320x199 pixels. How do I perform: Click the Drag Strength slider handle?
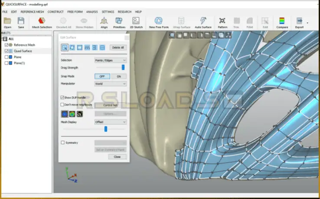point(123,67)
